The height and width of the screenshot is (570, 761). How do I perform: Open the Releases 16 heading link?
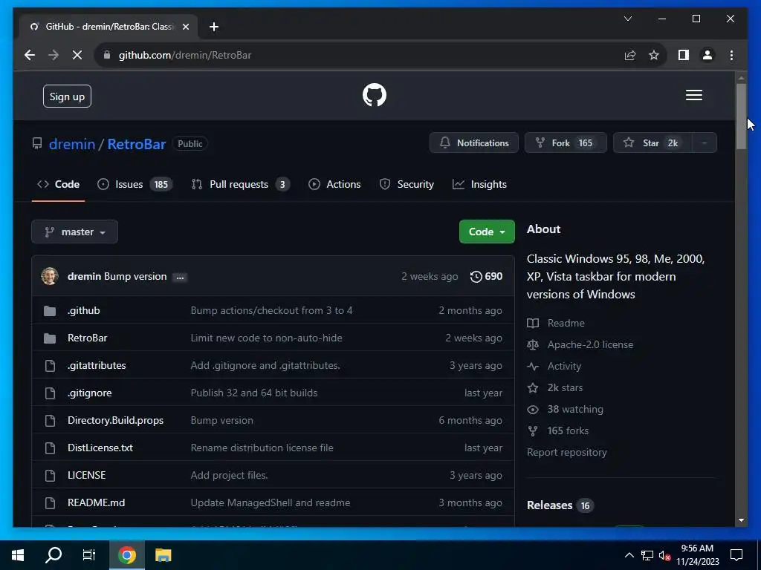560,505
